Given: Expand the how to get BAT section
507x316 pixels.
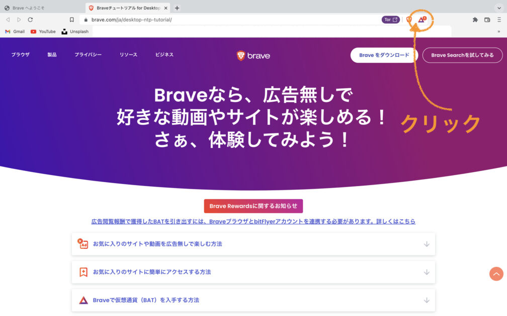Looking at the screenshot, I should pyautogui.click(x=253, y=300).
